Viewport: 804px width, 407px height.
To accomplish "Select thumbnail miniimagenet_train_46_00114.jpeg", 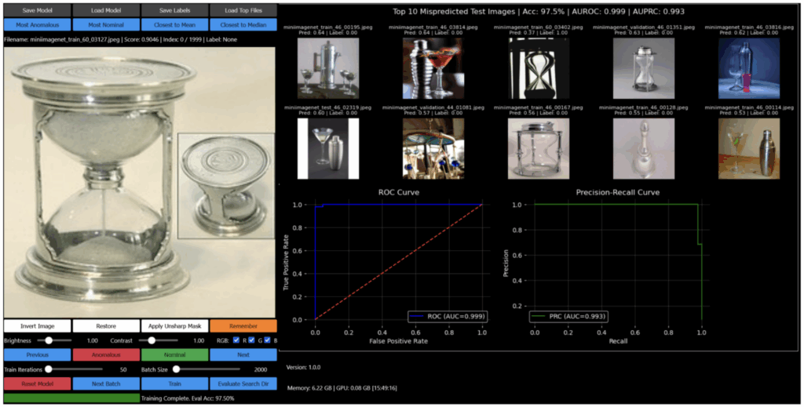I will click(748, 148).
